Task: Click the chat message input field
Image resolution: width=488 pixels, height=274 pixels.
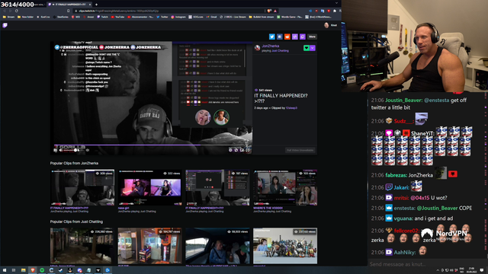Action: pos(426,264)
